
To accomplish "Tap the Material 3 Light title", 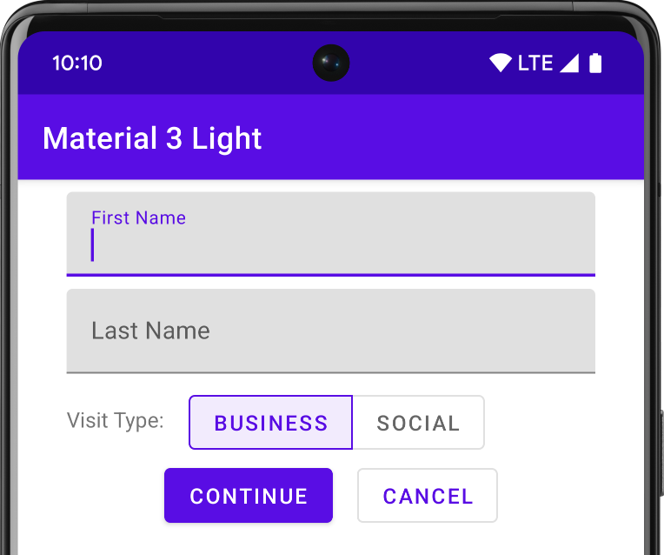I will click(x=152, y=138).
